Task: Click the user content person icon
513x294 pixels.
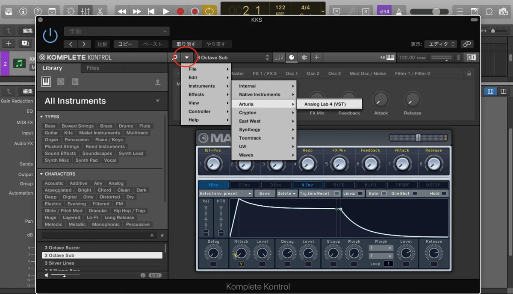Action: [158, 82]
